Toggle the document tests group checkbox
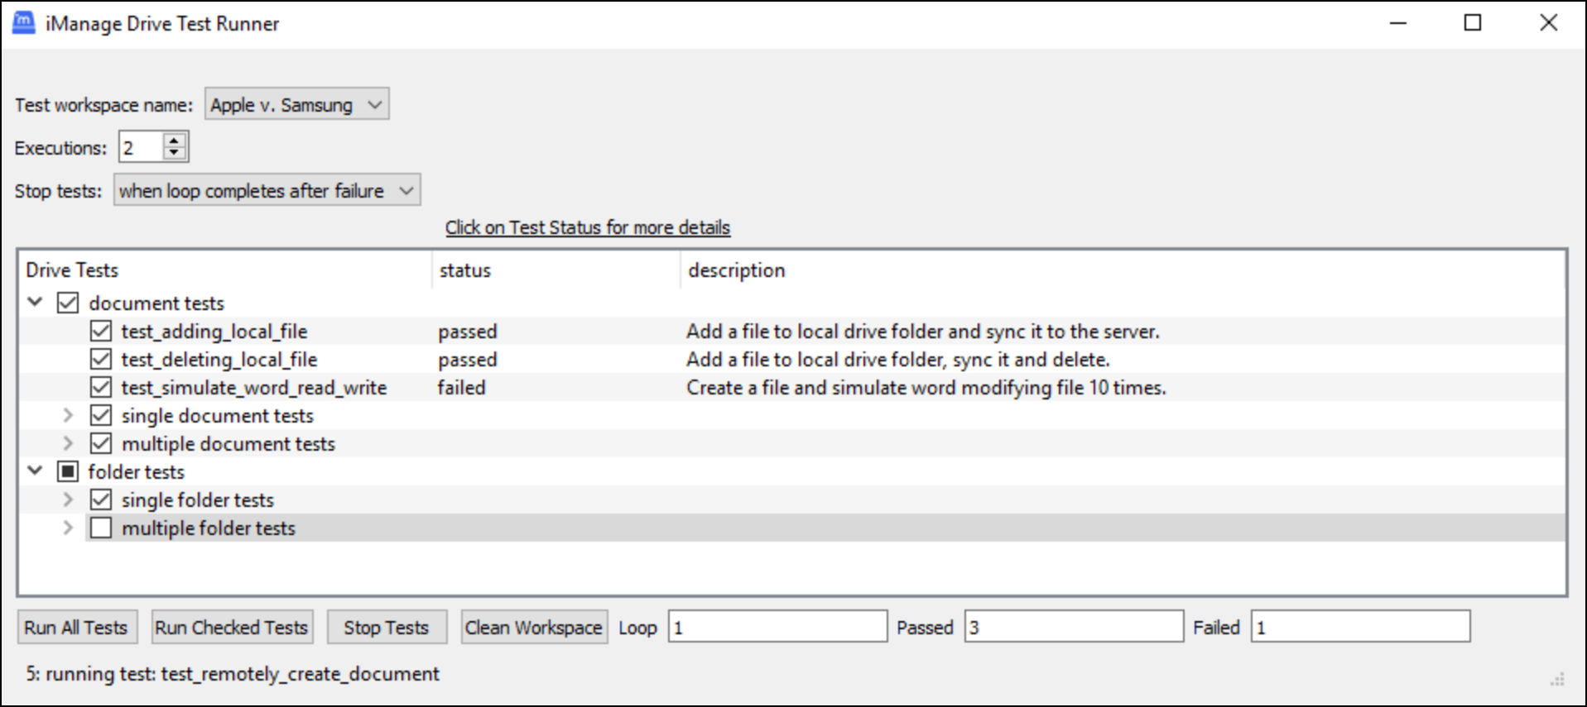 point(68,303)
